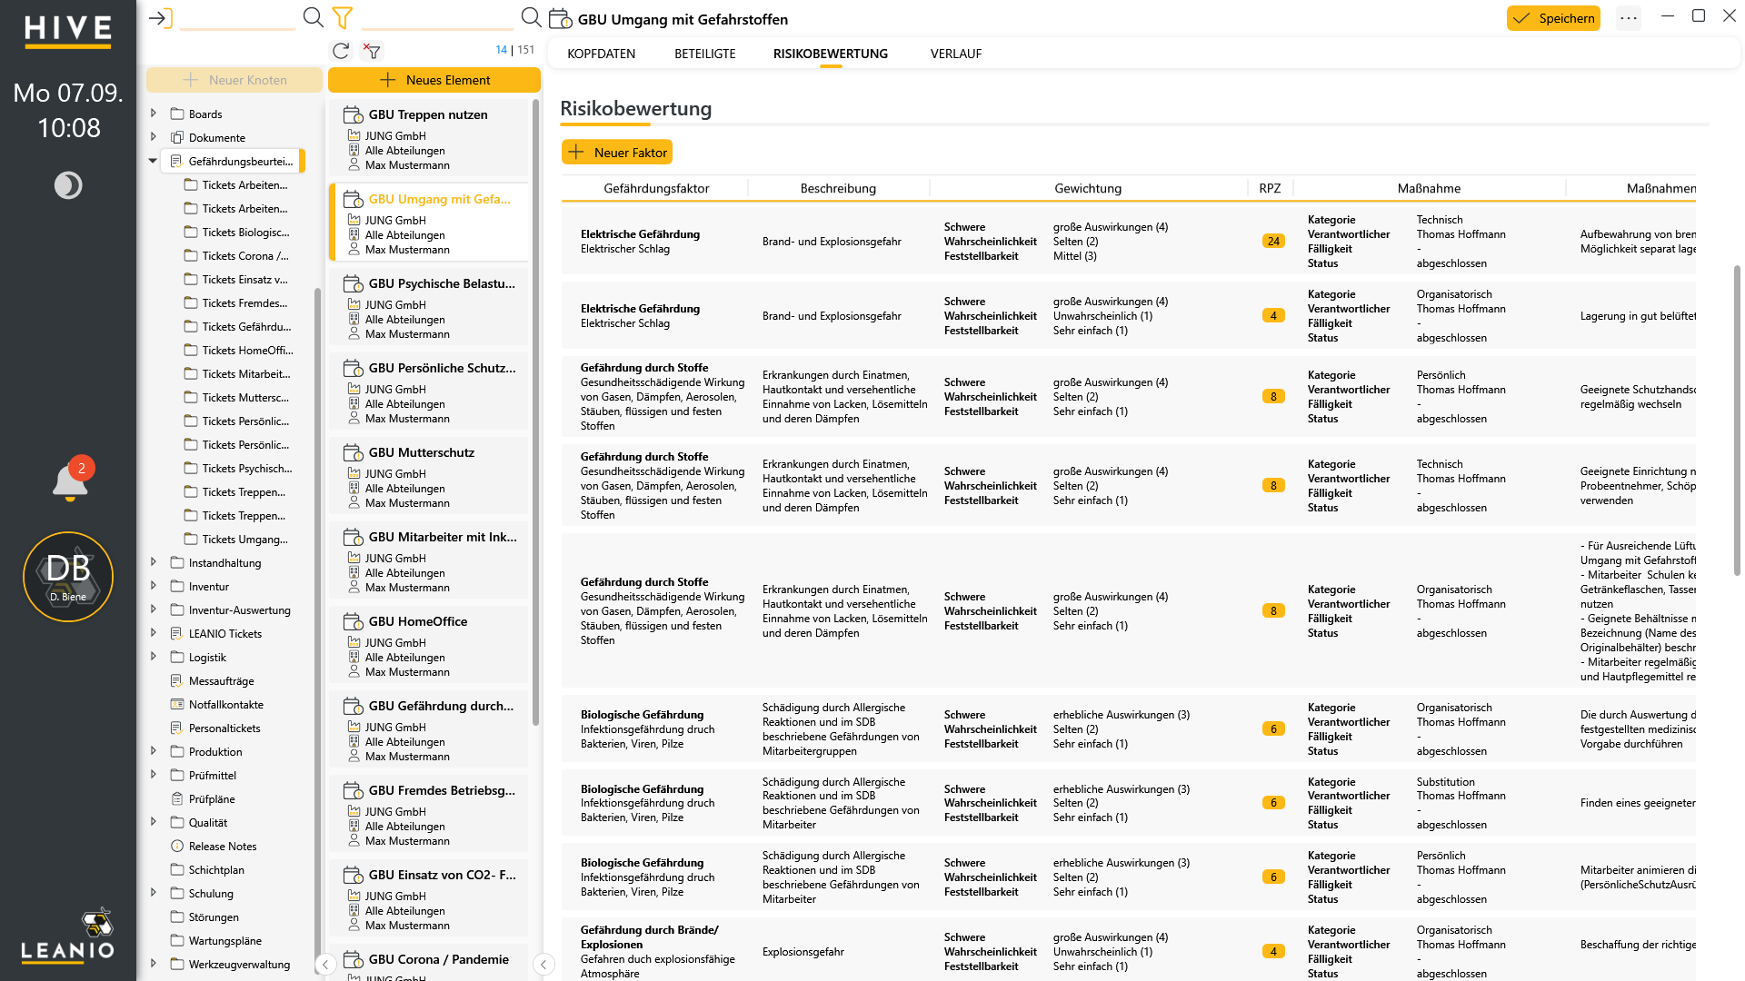Add a new factor via Neuer Faktor
Viewport: 1745px width, 981px height.
click(x=617, y=152)
